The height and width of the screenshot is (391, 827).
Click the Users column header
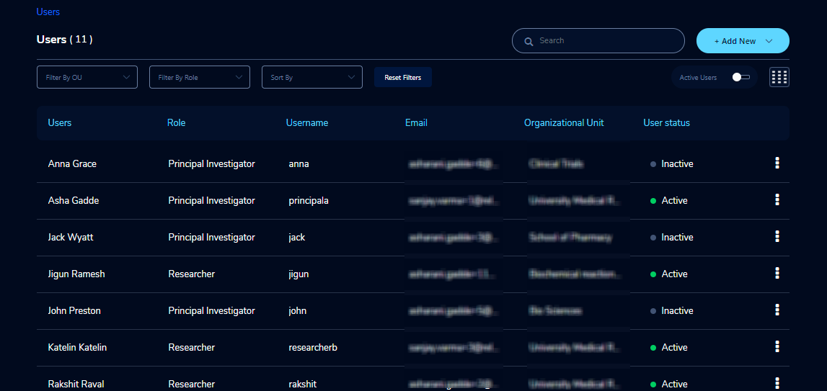60,123
